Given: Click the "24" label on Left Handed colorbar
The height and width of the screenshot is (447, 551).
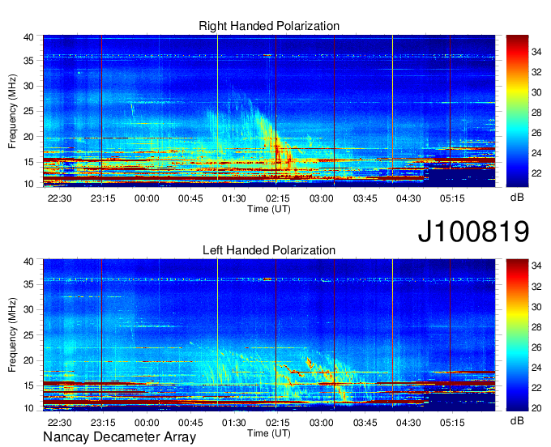Looking at the screenshot, I should point(536,368).
